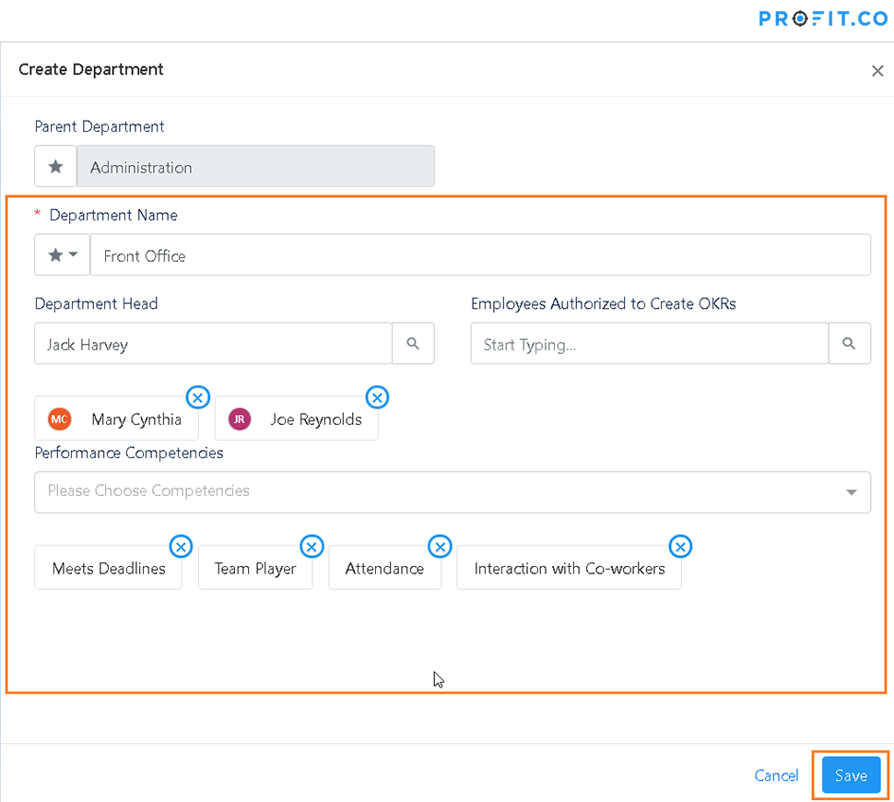Close the Create Department dialog
Screen dimensions: 894x802
pos(877,70)
